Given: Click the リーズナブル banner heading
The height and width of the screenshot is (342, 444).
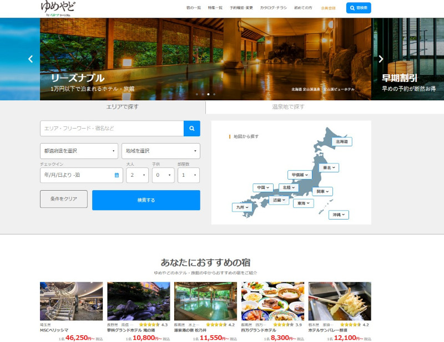Looking at the screenshot, I should pyautogui.click(x=78, y=78).
